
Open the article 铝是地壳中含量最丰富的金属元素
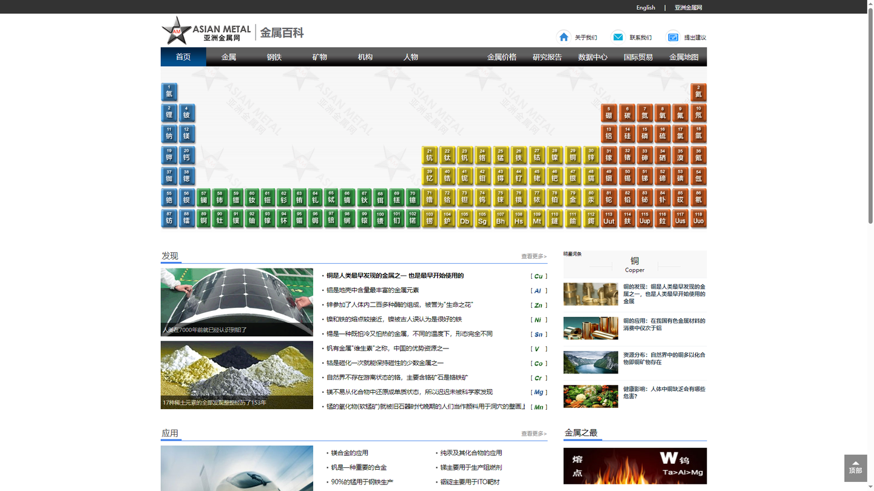373,290
